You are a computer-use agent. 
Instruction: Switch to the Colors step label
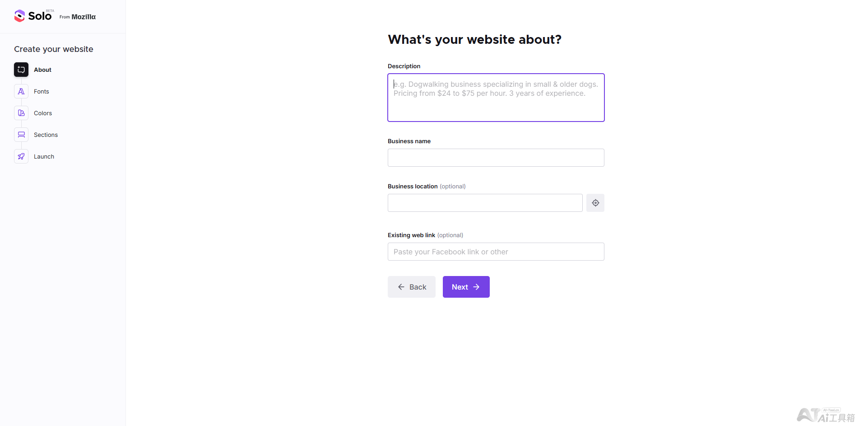(43, 113)
